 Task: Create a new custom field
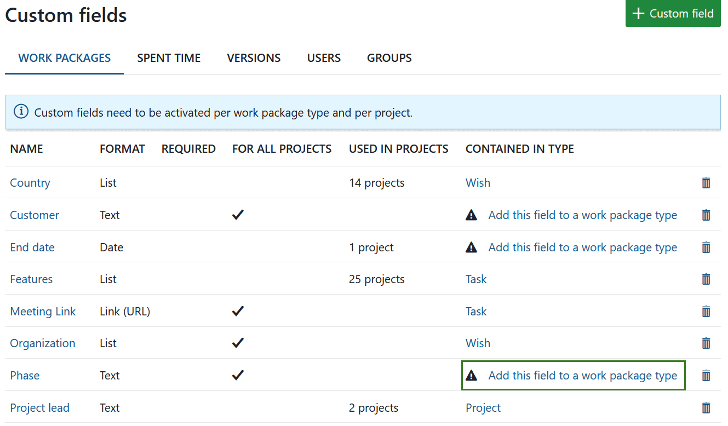click(x=673, y=13)
